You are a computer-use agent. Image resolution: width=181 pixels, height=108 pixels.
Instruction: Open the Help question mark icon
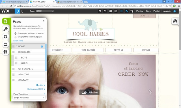[x=174, y=11]
